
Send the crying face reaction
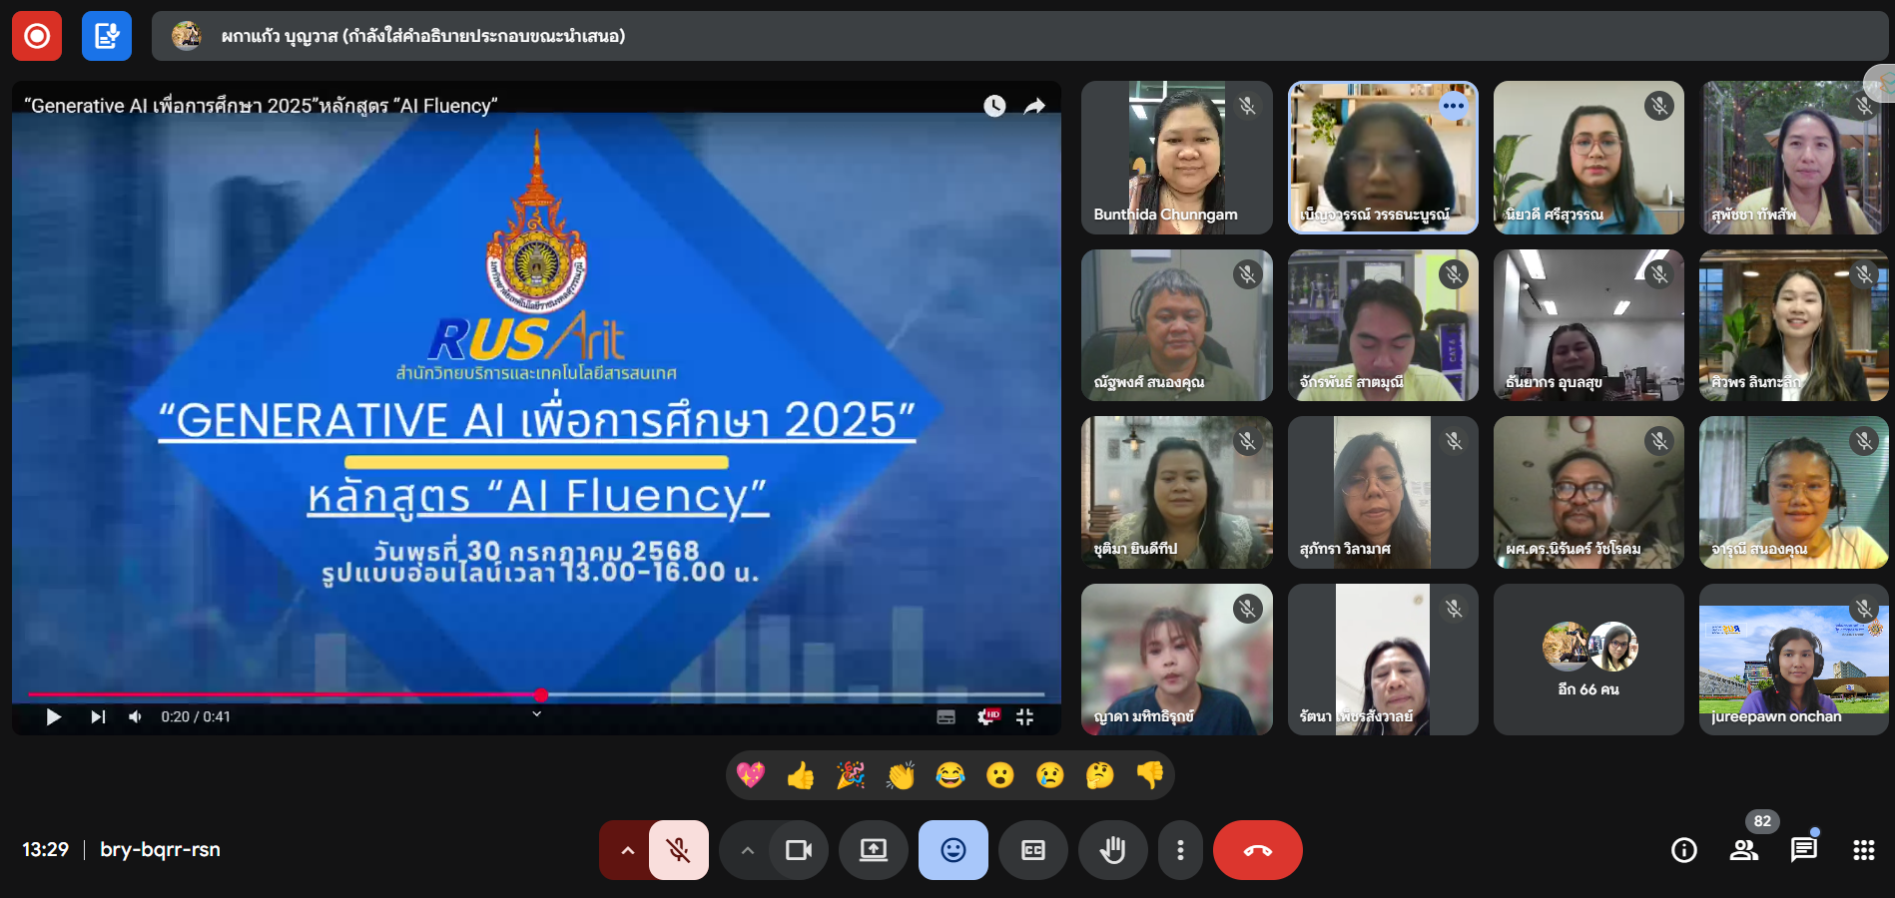[x=1050, y=775]
